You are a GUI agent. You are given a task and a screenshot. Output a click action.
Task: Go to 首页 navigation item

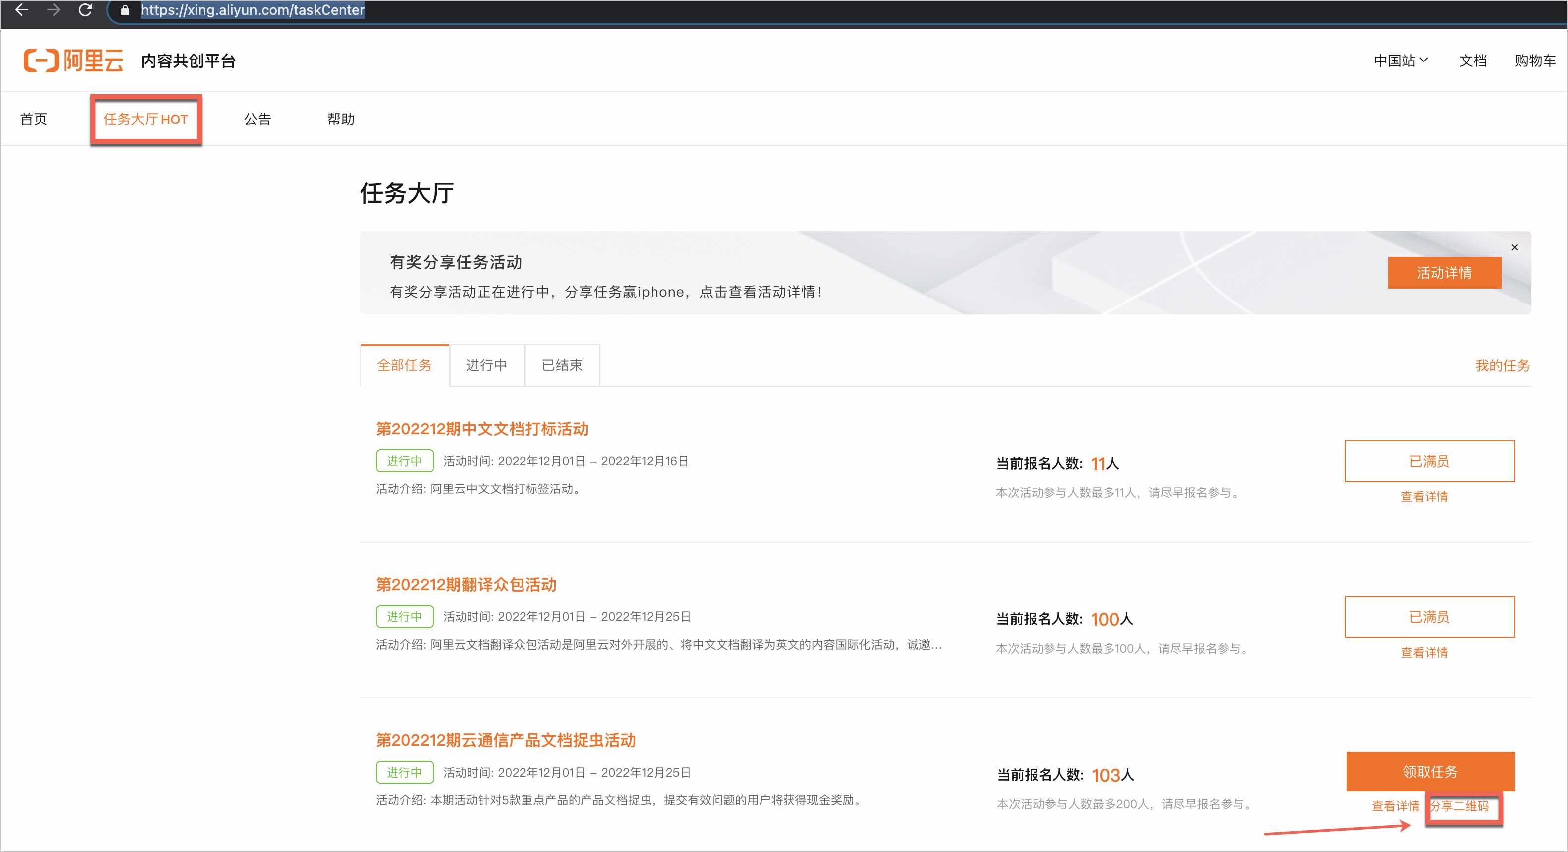pyautogui.click(x=33, y=119)
